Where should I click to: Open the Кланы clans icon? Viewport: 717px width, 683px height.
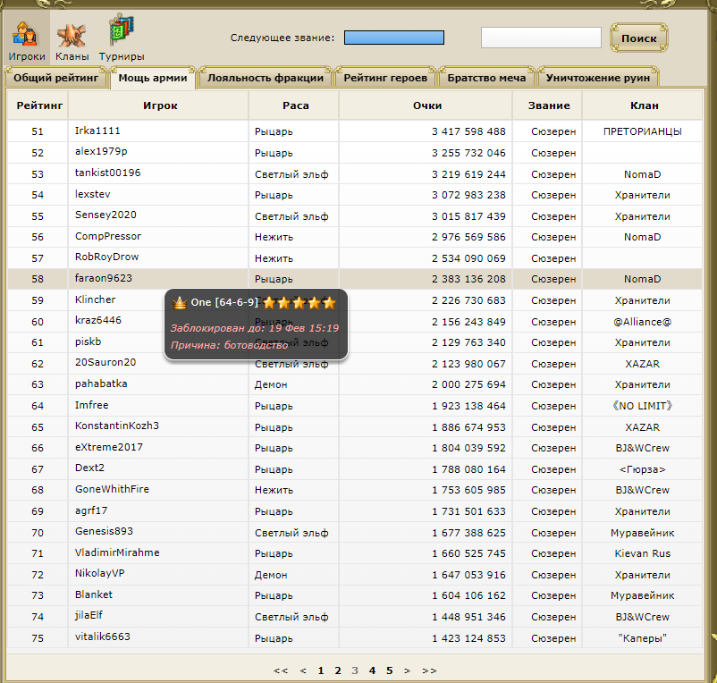click(72, 39)
